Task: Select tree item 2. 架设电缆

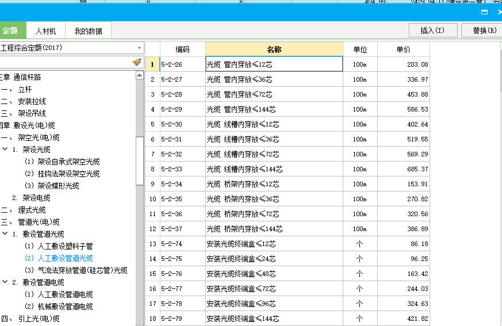Action: pos(32,198)
